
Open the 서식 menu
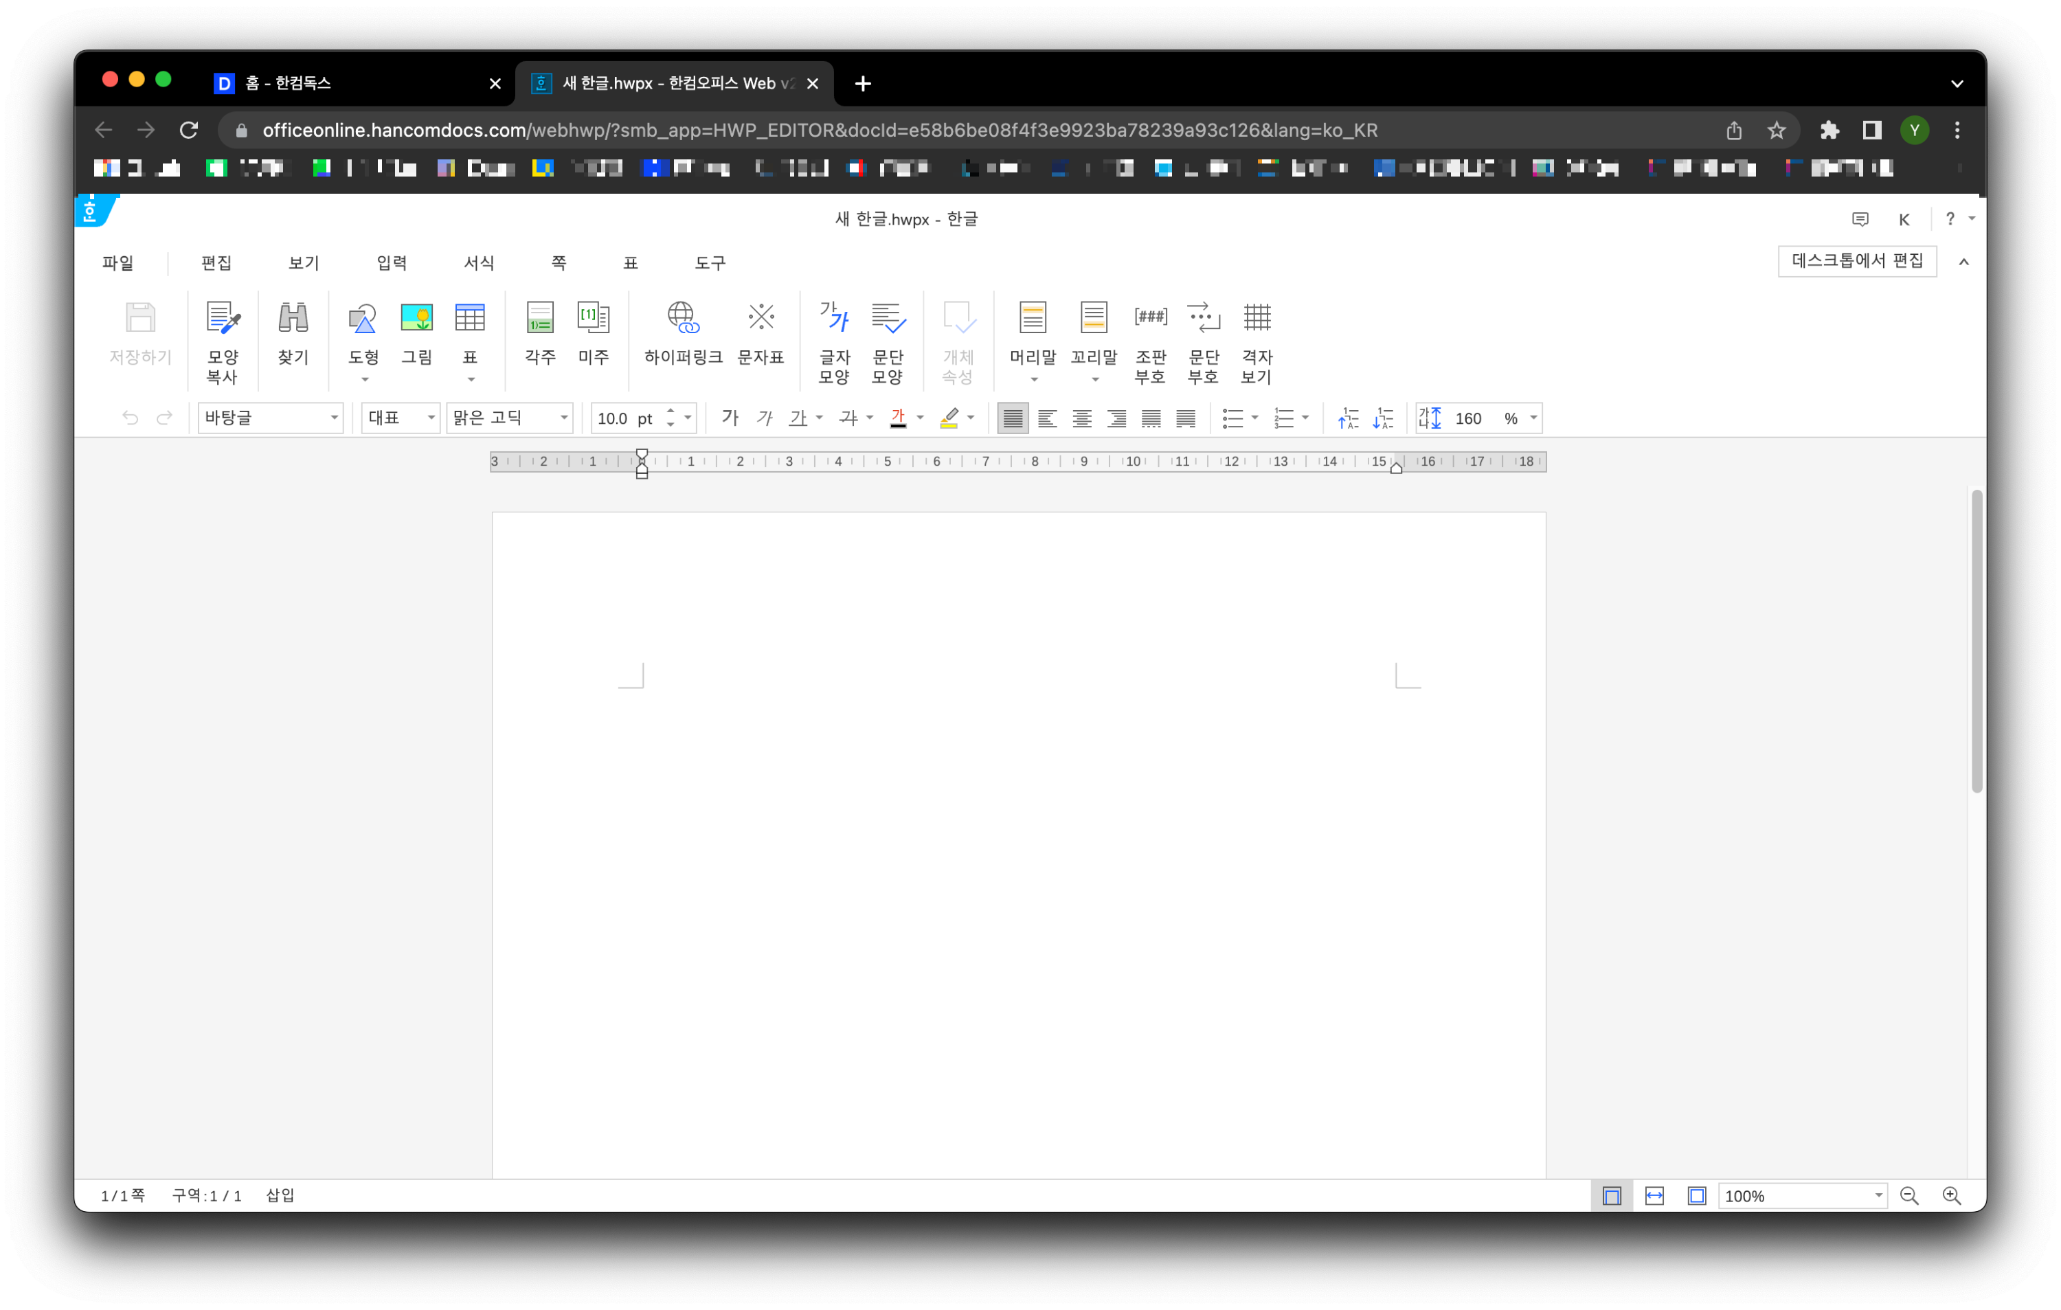pos(478,262)
